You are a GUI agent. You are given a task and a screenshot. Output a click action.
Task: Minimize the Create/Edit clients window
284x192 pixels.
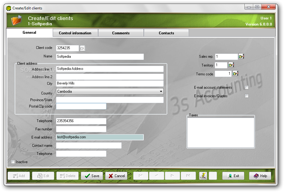click(249, 7)
